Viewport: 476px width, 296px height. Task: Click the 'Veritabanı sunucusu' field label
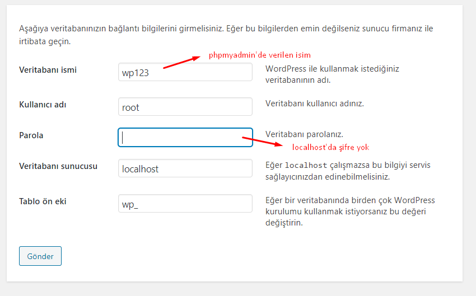(x=58, y=166)
